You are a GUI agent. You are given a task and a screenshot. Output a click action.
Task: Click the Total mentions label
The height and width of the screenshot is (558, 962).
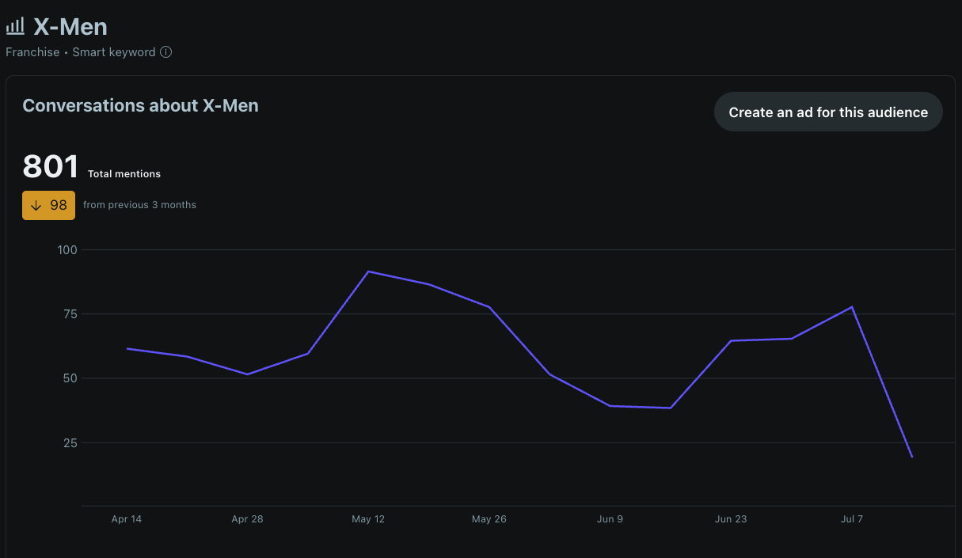click(x=124, y=174)
